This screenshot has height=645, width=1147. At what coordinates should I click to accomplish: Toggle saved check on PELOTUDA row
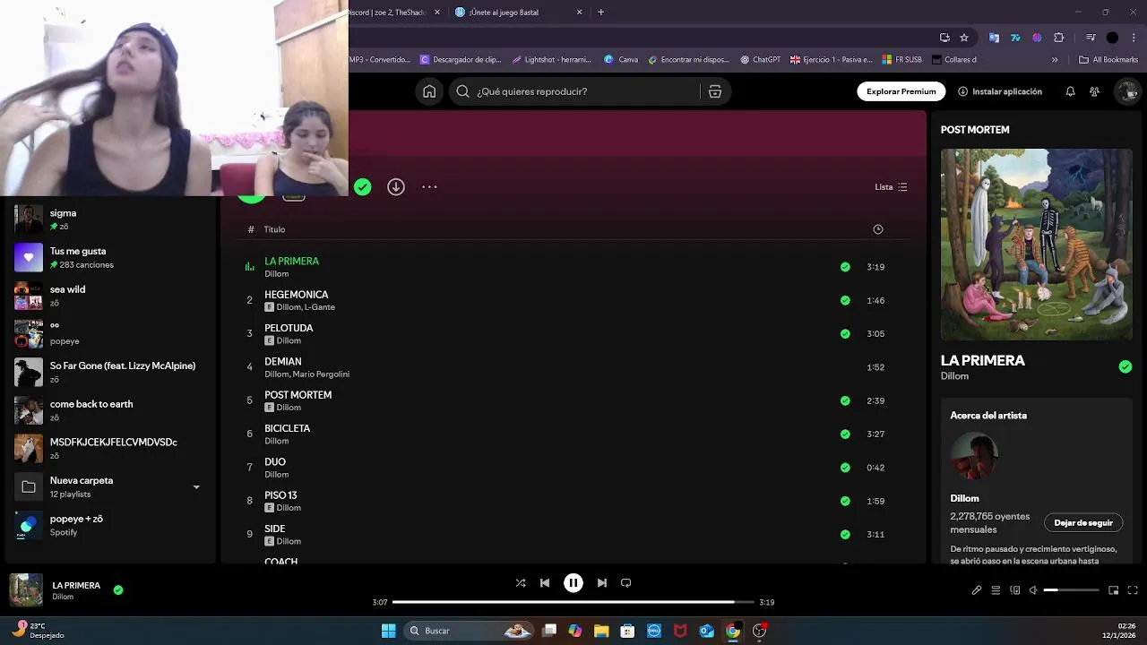pyautogui.click(x=845, y=333)
